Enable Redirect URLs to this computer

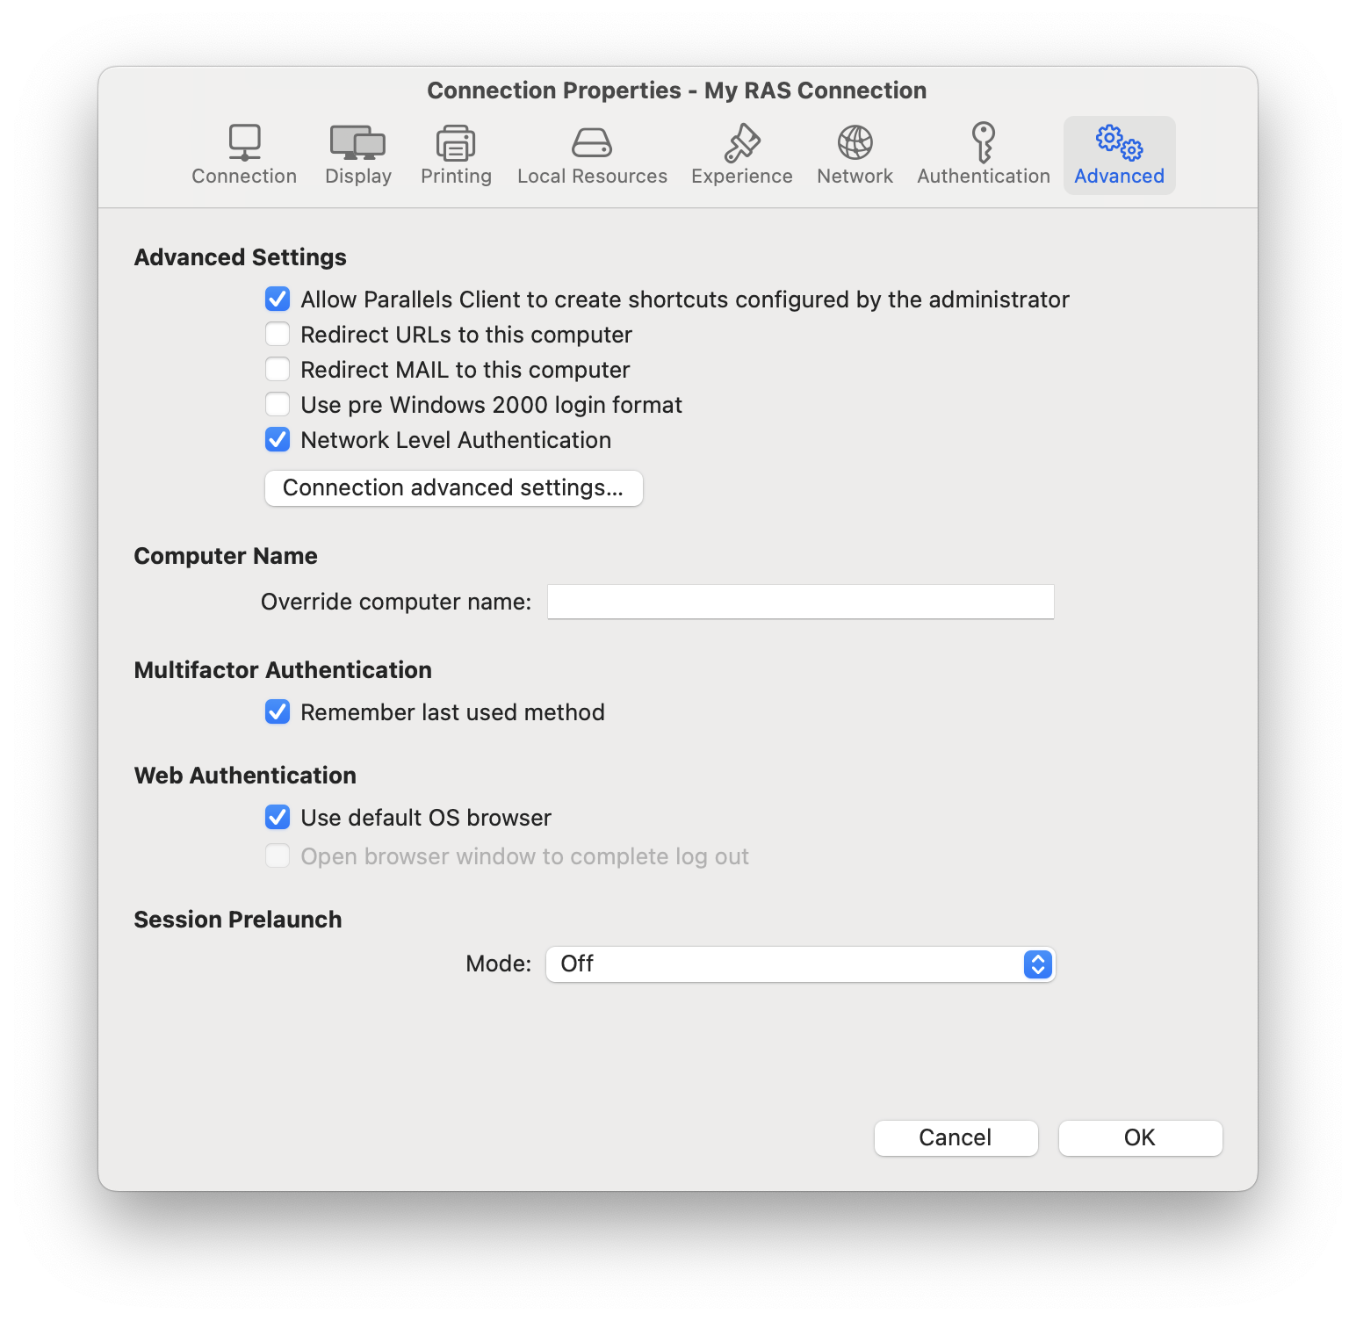(278, 335)
